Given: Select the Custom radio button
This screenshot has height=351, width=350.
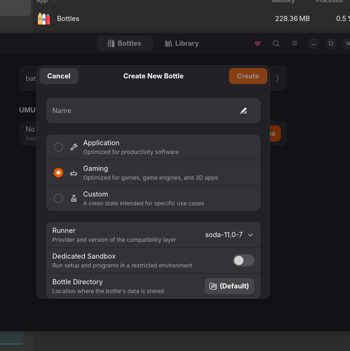Looking at the screenshot, I should [x=58, y=198].
